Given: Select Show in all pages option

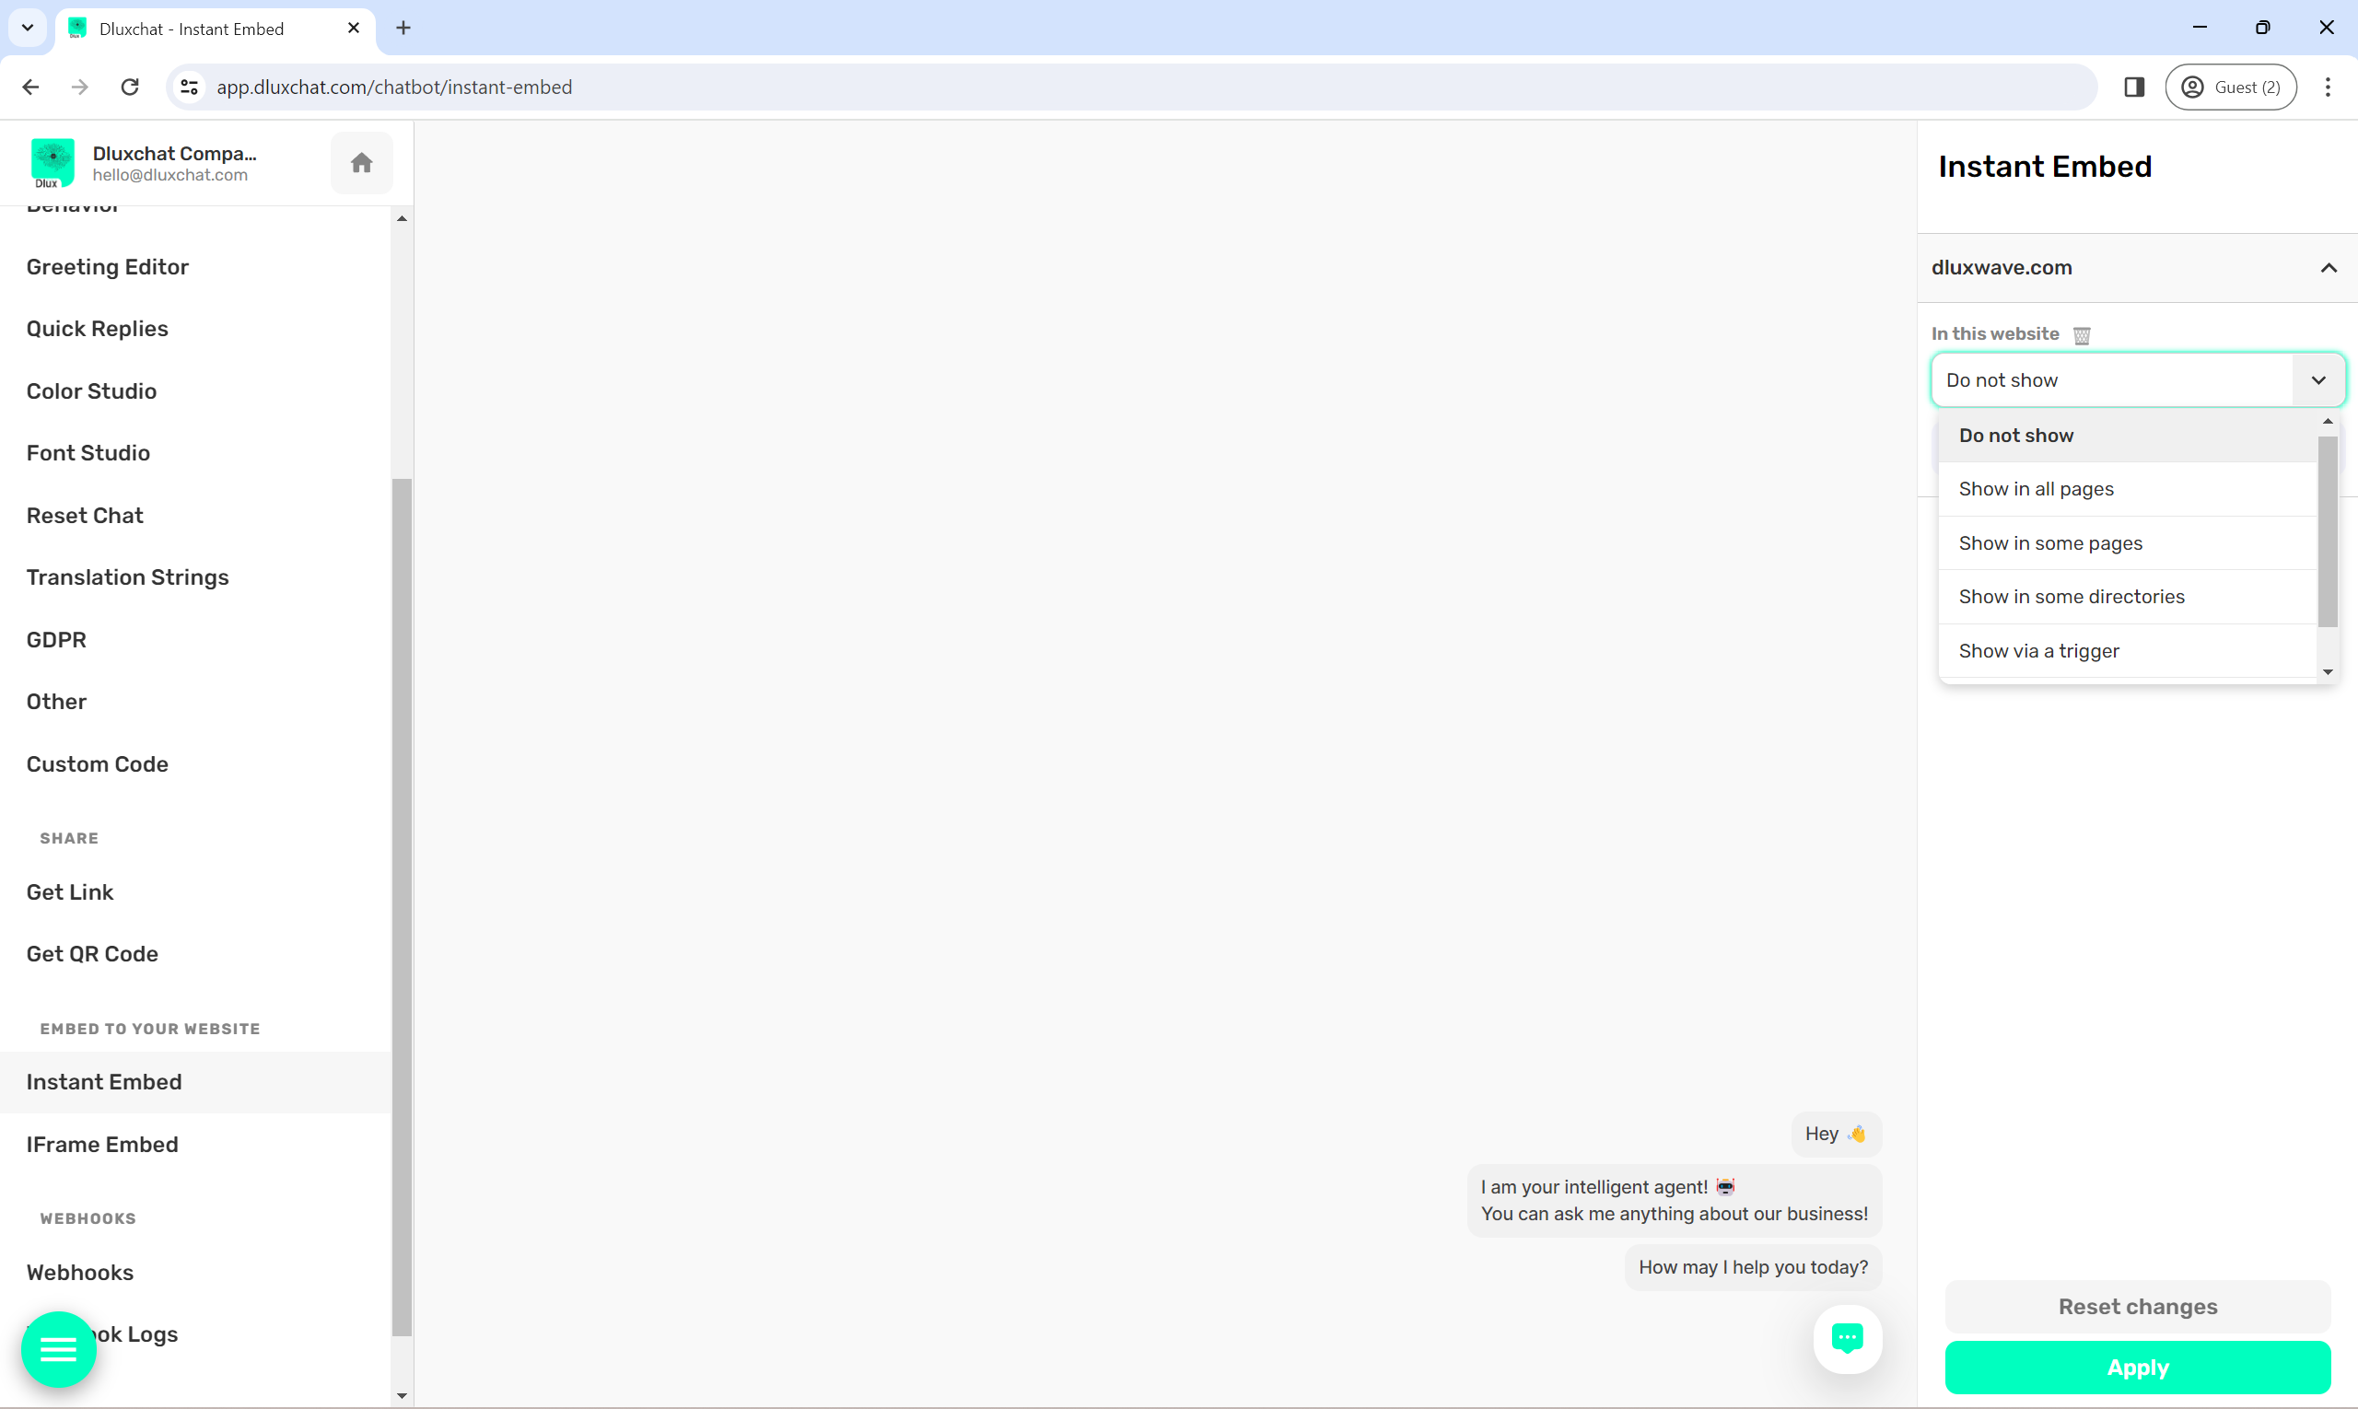Looking at the screenshot, I should (x=2035, y=489).
